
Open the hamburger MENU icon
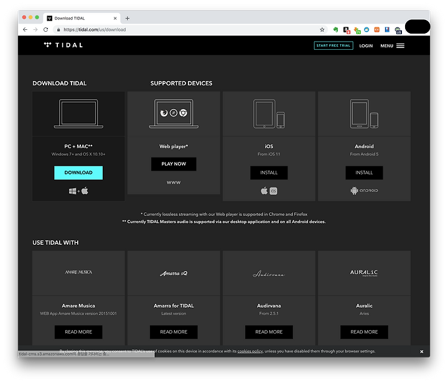(x=400, y=45)
